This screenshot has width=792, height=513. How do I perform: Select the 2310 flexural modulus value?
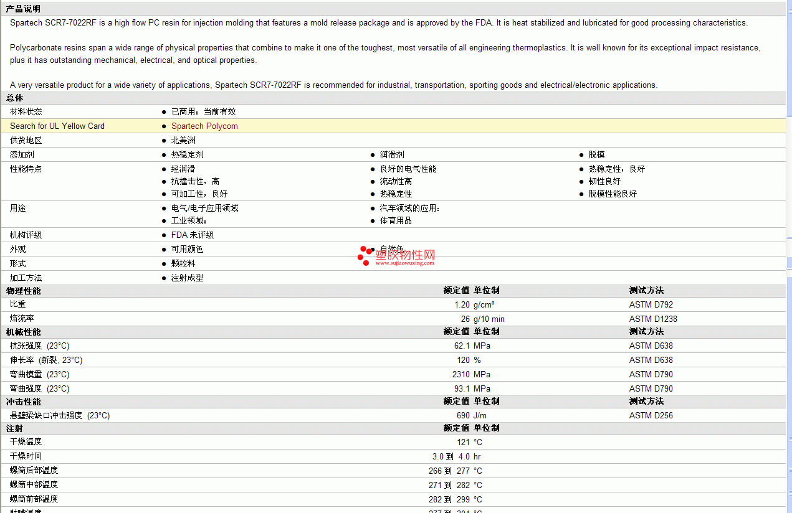click(461, 374)
